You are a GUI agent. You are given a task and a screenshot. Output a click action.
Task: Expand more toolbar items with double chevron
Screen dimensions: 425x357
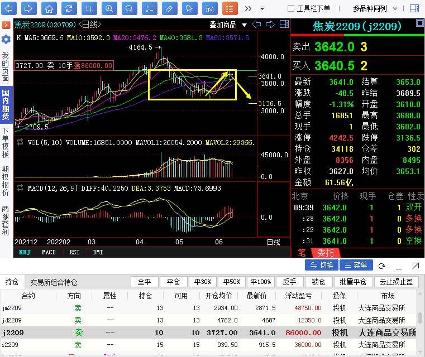pyautogui.click(x=248, y=8)
